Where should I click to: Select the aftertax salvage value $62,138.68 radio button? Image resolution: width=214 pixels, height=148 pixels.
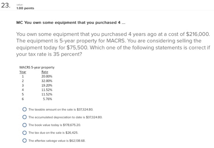click(x=24, y=140)
